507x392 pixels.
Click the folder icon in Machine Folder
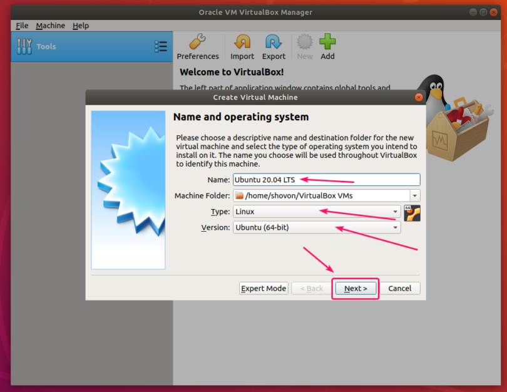(x=240, y=195)
